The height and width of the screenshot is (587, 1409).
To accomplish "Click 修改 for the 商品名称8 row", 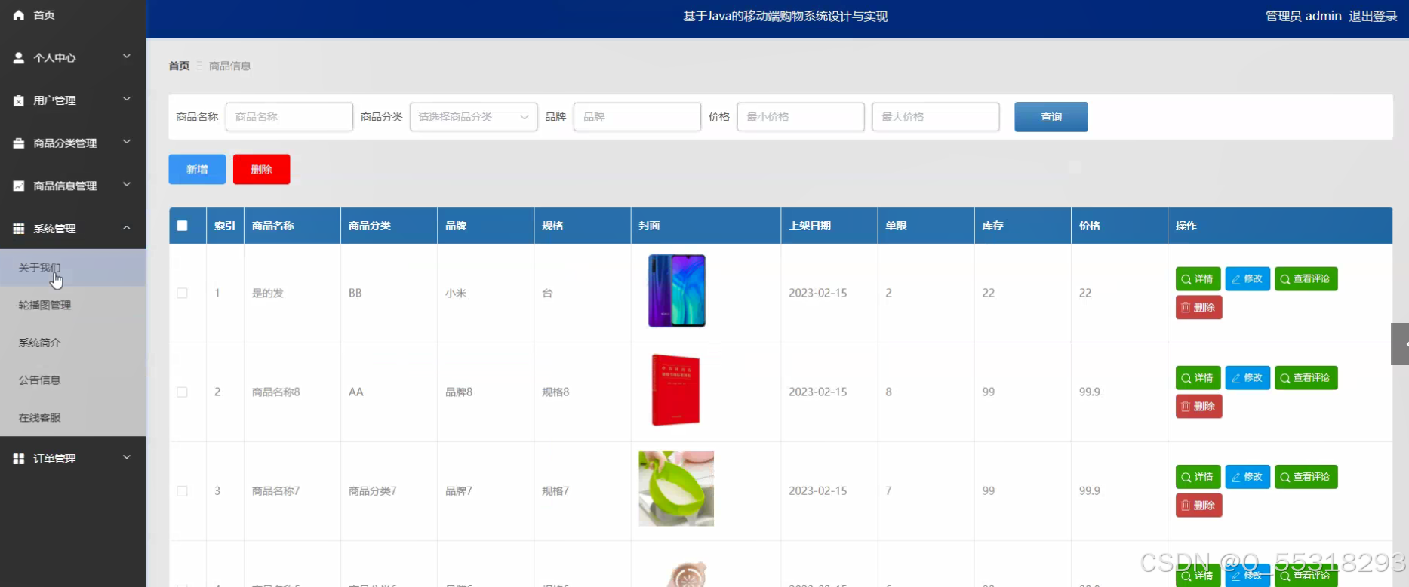I will click(1247, 378).
